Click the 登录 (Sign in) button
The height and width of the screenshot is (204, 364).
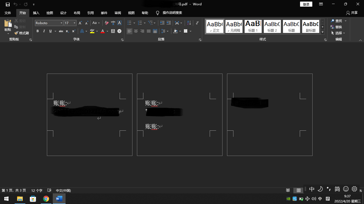tap(306, 4)
